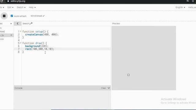Screen dimensions: 196x110
Task: Open the Sketch menu
Action: coord(21,7)
